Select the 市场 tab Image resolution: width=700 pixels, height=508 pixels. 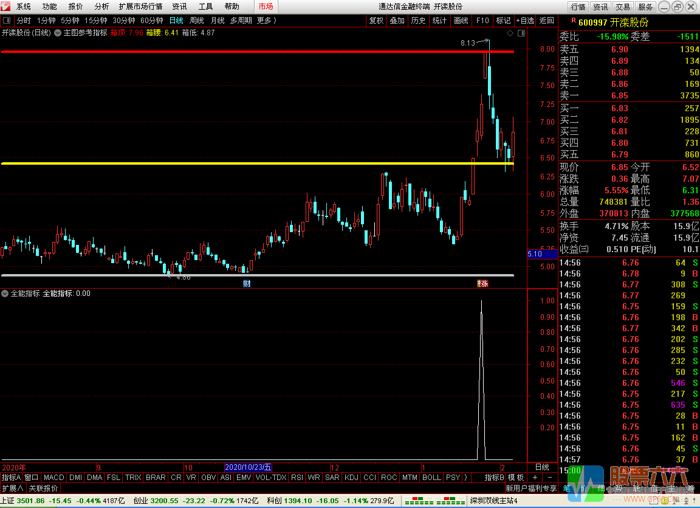coord(266,6)
